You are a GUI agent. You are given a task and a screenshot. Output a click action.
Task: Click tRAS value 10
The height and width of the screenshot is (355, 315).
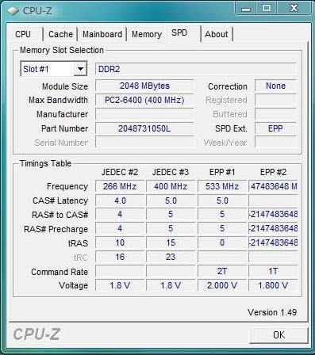(x=120, y=242)
